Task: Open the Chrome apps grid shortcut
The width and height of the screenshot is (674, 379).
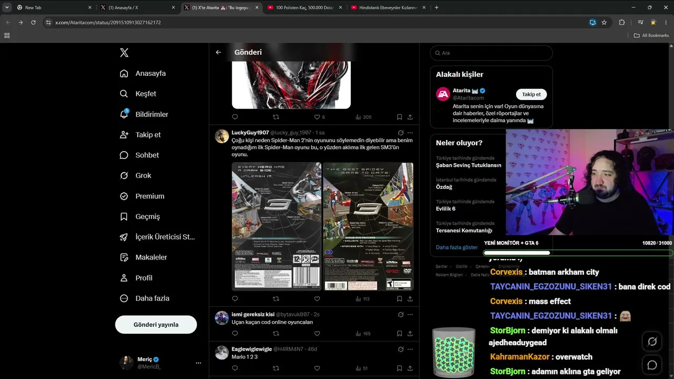Action: pyautogui.click(x=7, y=35)
